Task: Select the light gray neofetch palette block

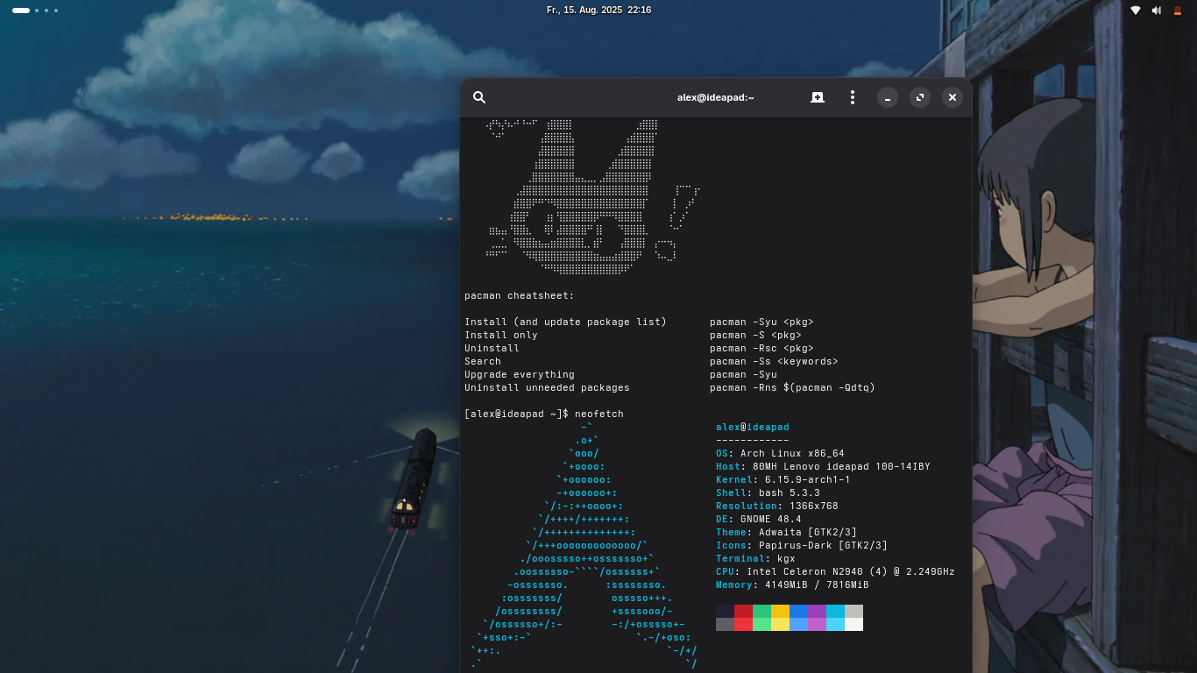Action: pos(853,611)
